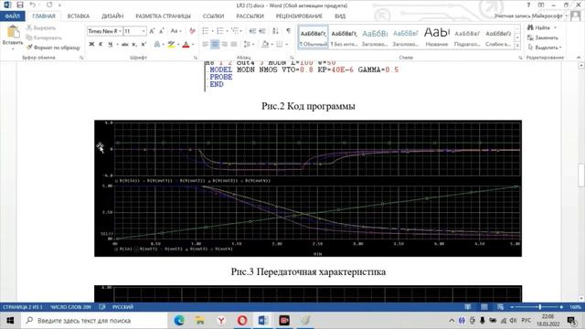Toggle subscript formatting

(x=134, y=45)
